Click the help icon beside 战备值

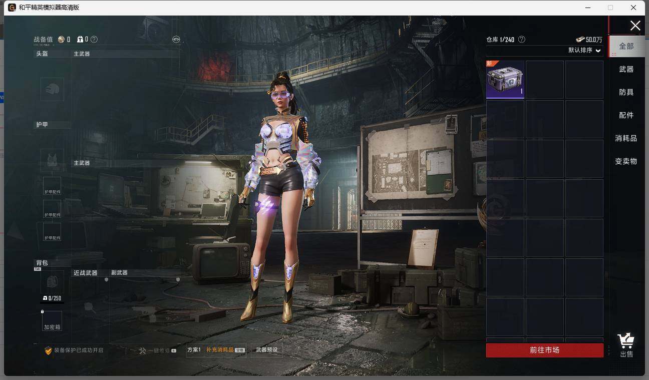[x=94, y=39]
